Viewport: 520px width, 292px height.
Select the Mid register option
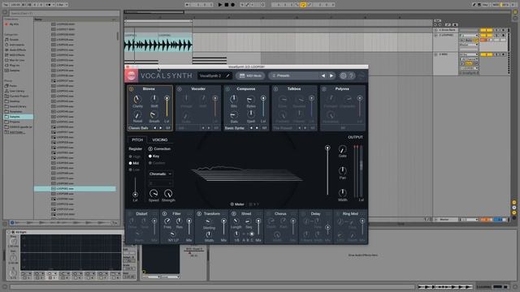pos(134,163)
